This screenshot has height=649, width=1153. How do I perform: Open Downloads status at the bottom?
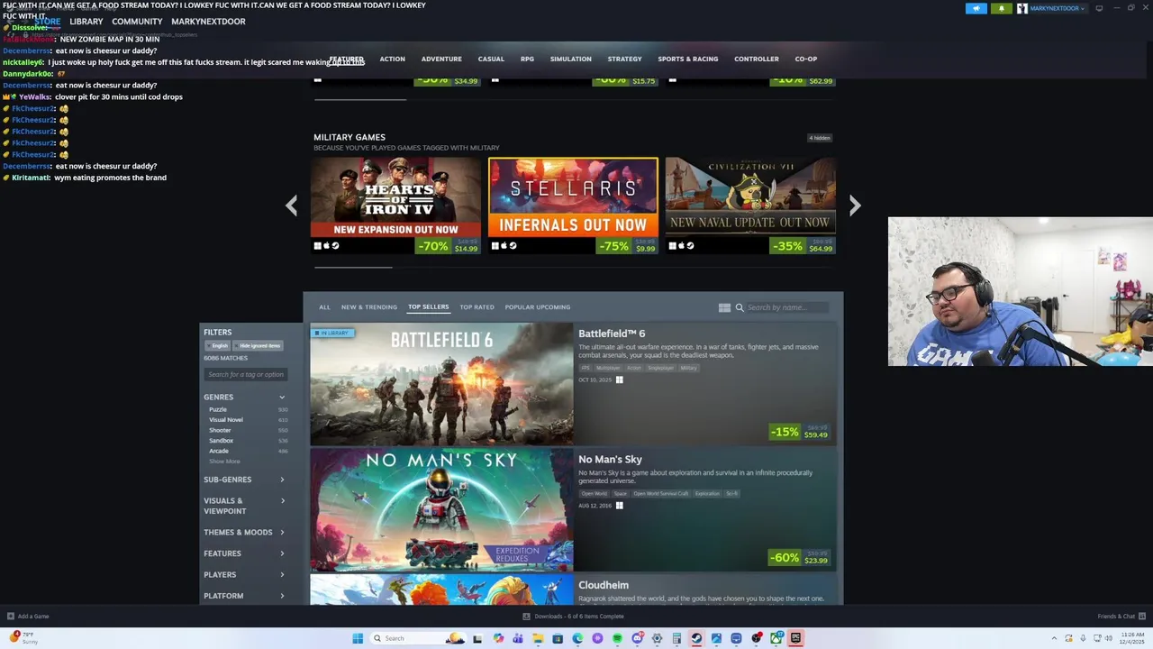coord(573,617)
